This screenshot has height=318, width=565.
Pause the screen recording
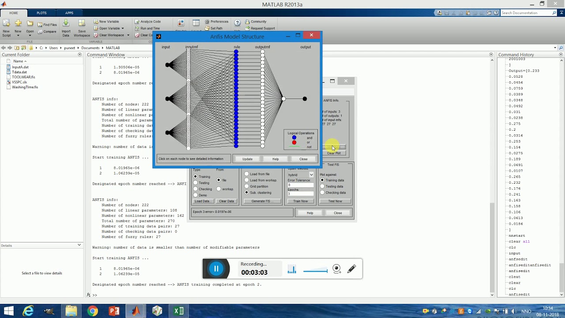[216, 269]
